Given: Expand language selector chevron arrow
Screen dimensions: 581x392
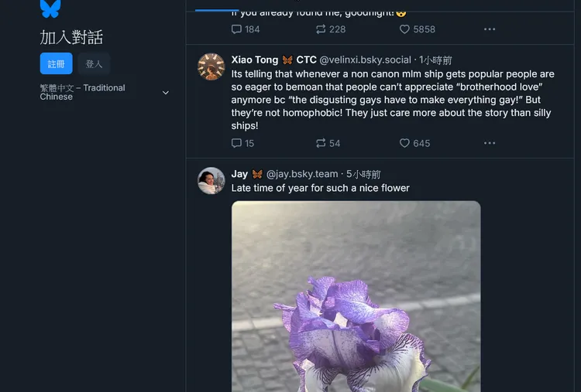Looking at the screenshot, I should click(x=165, y=93).
